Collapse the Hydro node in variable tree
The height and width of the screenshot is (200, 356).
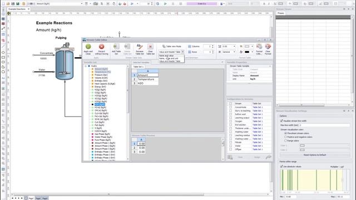86,66
